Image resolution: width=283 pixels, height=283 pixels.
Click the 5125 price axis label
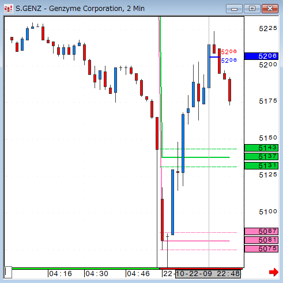click(268, 175)
